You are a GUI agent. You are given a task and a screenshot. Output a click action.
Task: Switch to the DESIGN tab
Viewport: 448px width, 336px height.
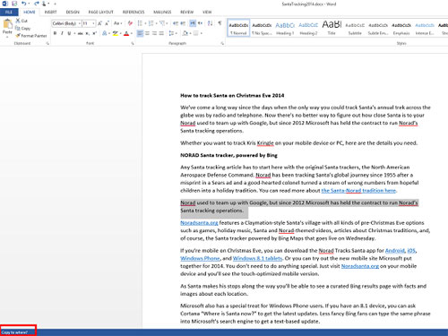(73, 12)
